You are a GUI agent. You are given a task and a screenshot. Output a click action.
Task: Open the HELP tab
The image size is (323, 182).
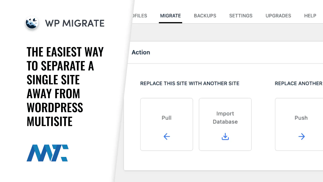coord(310,16)
